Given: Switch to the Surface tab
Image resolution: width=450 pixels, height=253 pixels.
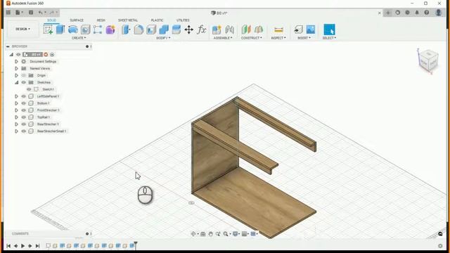Looking at the screenshot, I should pos(77,20).
